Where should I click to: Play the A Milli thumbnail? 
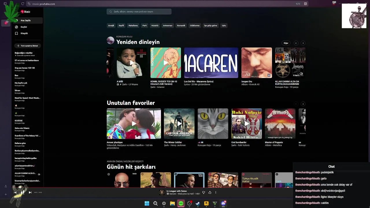pyautogui.click(x=132, y=63)
